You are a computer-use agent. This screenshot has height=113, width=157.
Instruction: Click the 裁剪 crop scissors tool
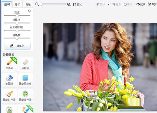152,4
